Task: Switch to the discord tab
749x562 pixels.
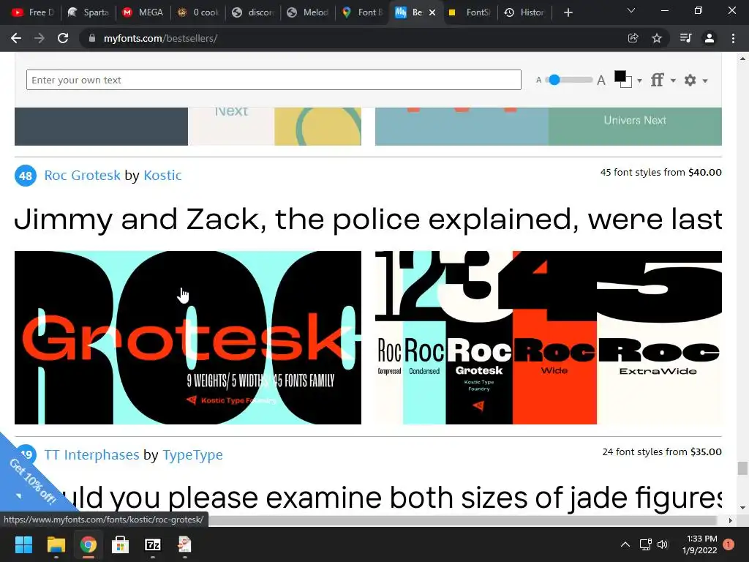Action: (253, 13)
